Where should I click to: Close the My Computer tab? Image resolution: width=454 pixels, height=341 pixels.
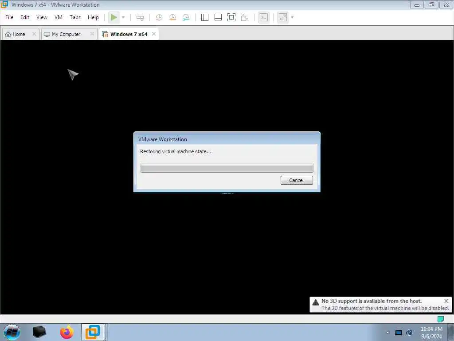click(92, 34)
